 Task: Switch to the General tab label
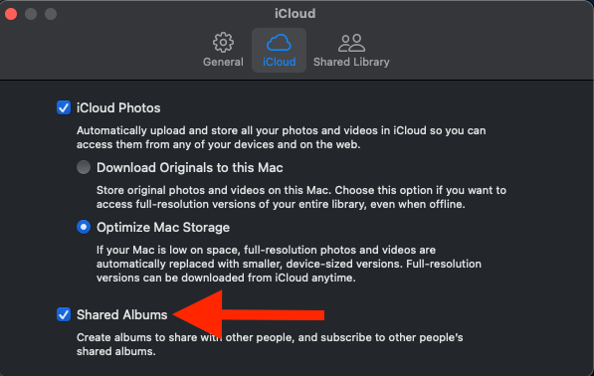tap(223, 62)
